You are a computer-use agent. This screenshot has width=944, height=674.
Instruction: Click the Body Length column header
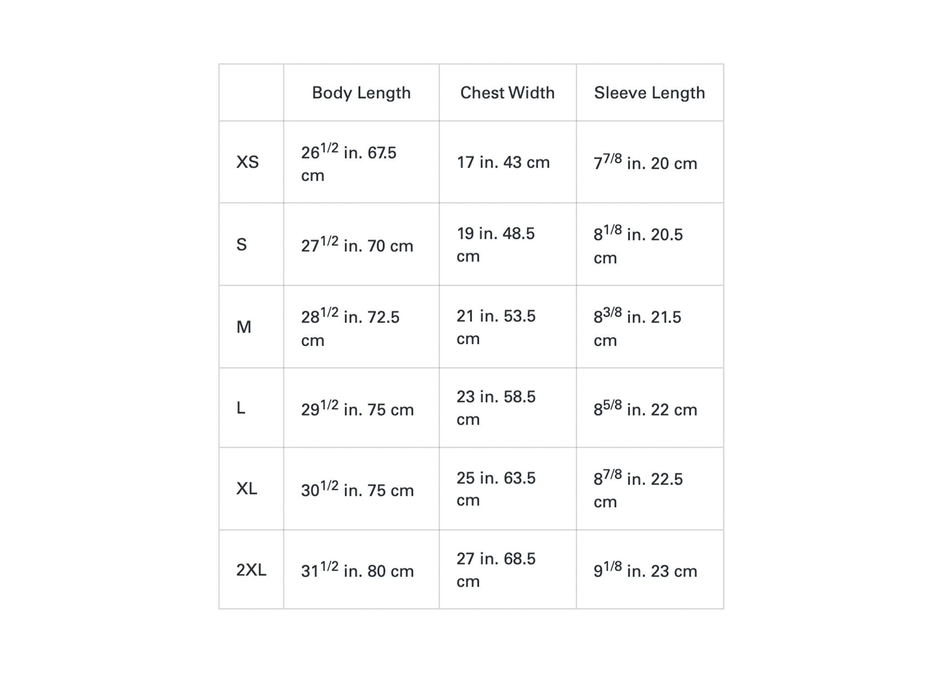click(361, 93)
